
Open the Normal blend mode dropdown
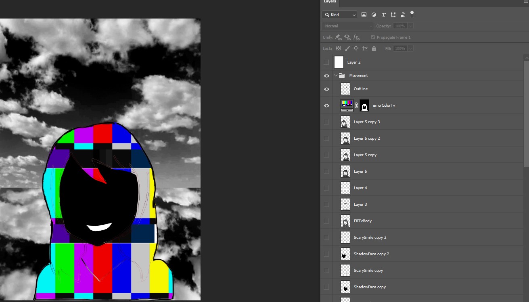coord(348,26)
